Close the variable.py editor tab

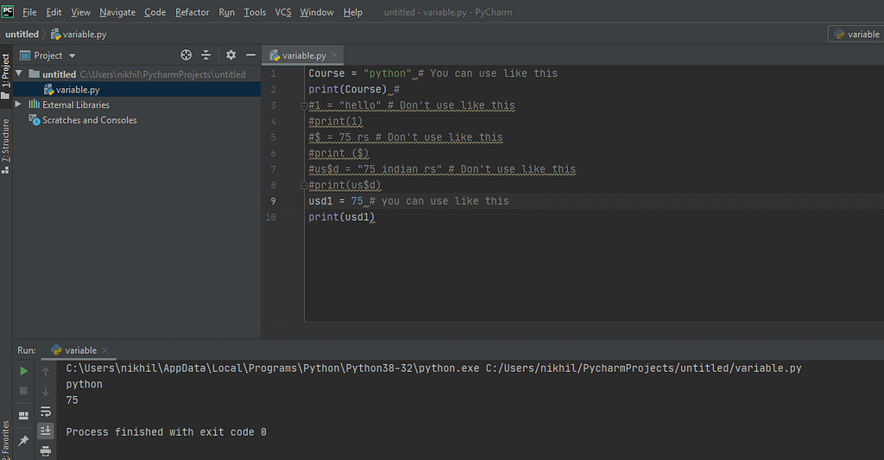coord(334,54)
